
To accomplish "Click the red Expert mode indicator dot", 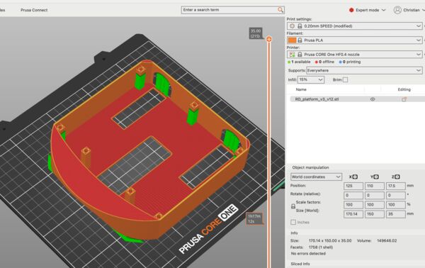I will 351,10.
